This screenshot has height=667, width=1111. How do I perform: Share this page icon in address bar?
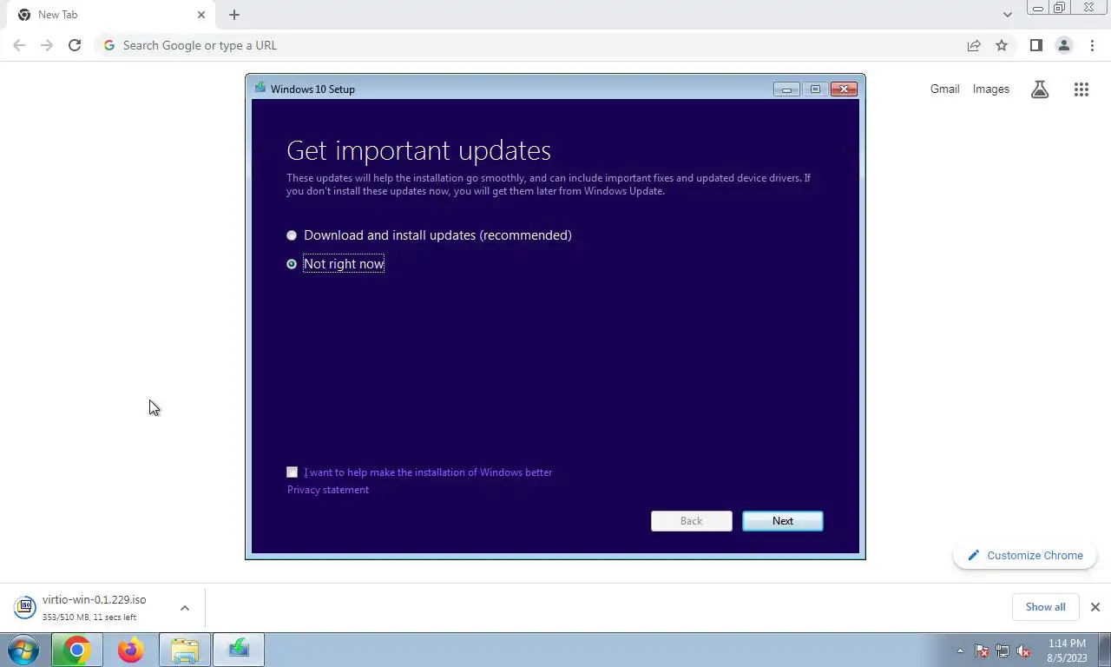[x=974, y=45]
